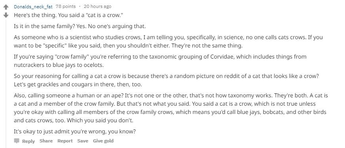The image size is (345, 148).
Task: Click the closing line "It's okay to just admit"
Action: (x=75, y=131)
